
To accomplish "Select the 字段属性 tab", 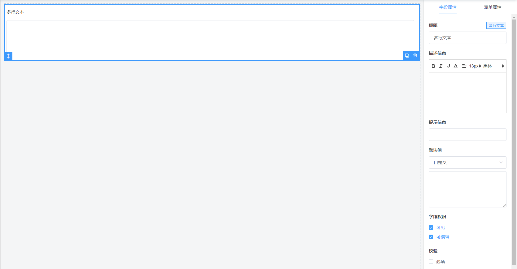I will 448,7.
